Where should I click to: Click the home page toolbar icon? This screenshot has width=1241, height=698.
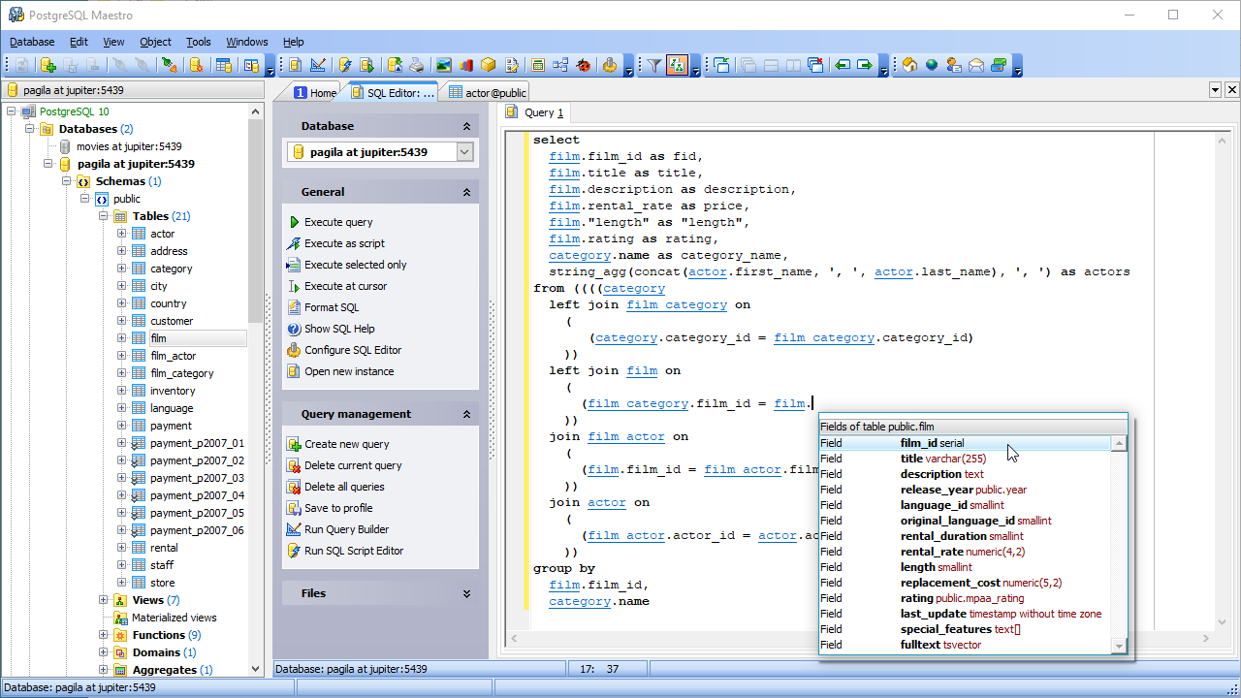coord(909,65)
